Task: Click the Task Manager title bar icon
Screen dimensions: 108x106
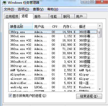Action: point(4,2)
